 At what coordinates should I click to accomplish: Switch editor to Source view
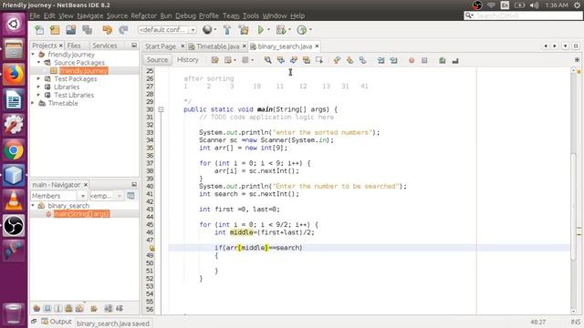click(157, 60)
